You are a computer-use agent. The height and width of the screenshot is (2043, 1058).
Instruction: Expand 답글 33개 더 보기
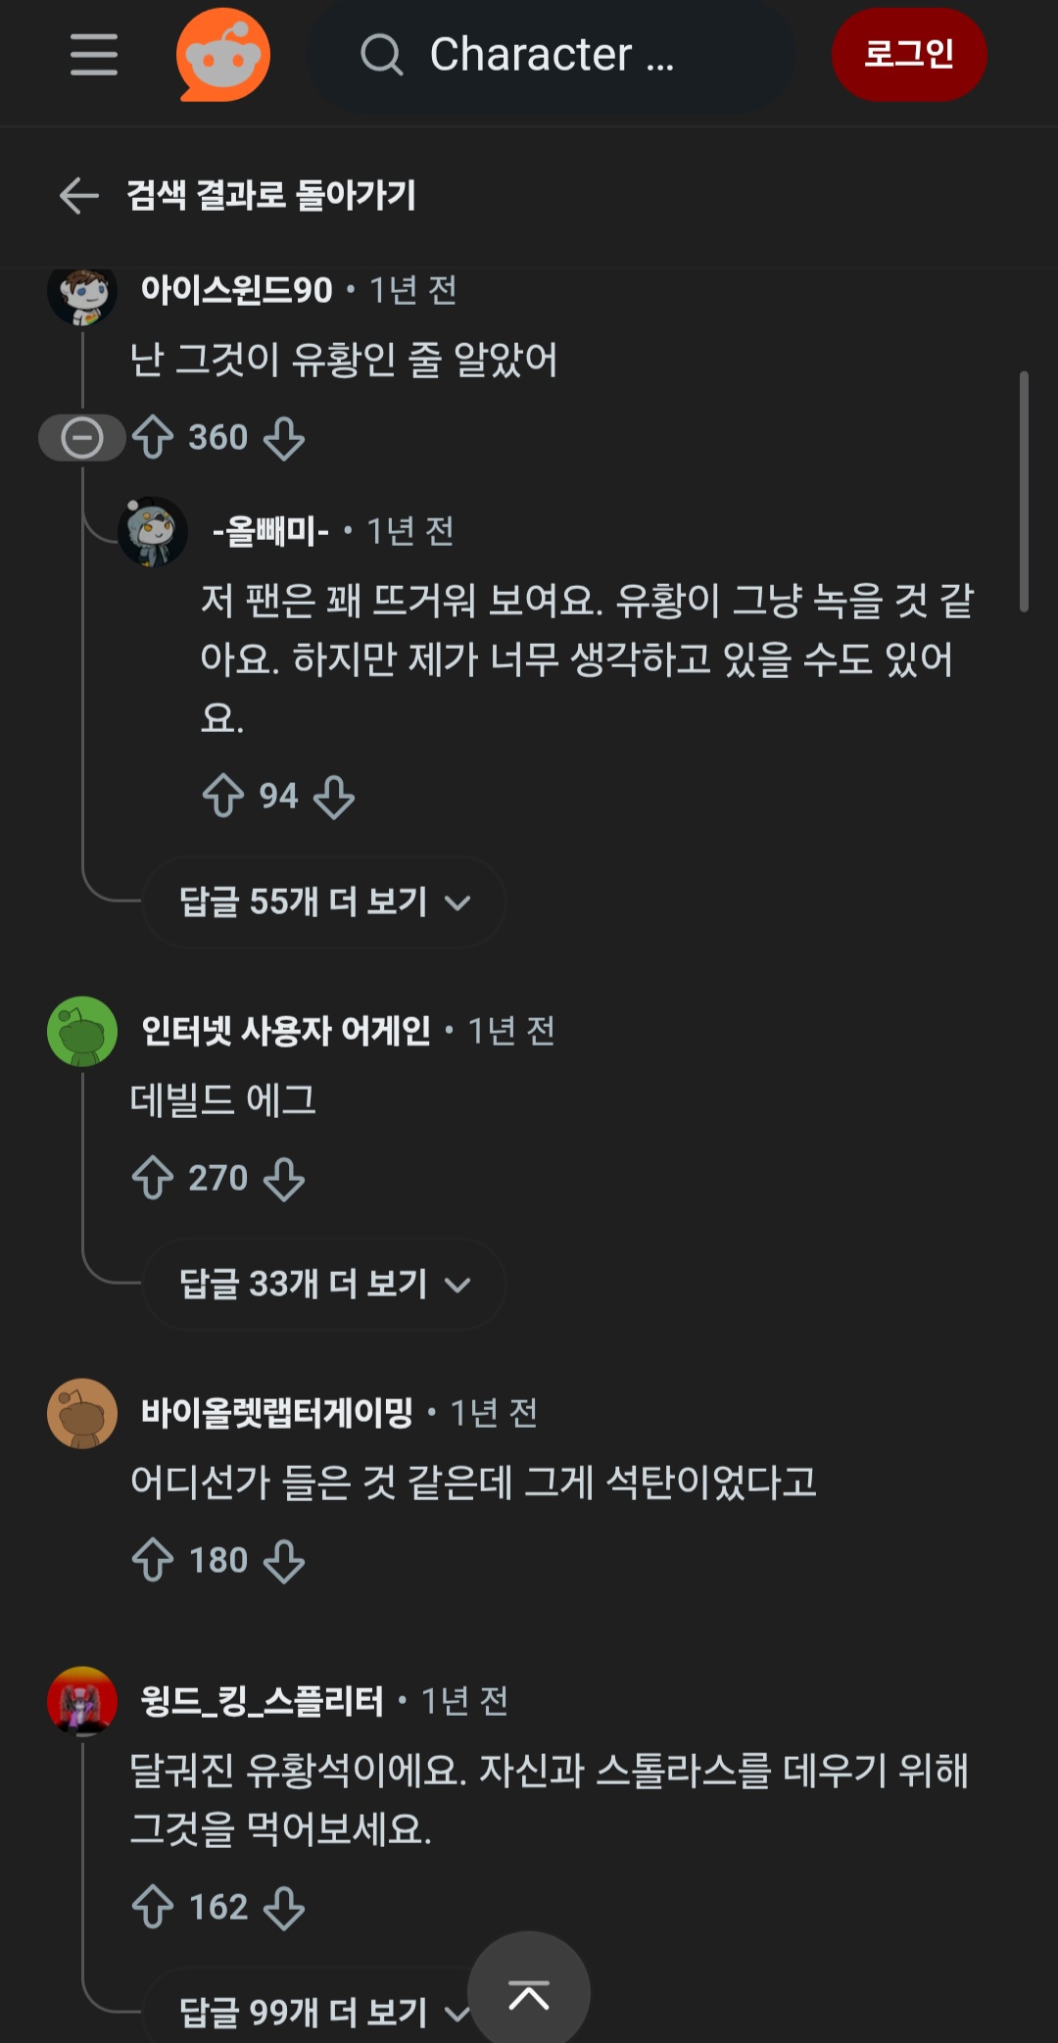pos(323,1284)
